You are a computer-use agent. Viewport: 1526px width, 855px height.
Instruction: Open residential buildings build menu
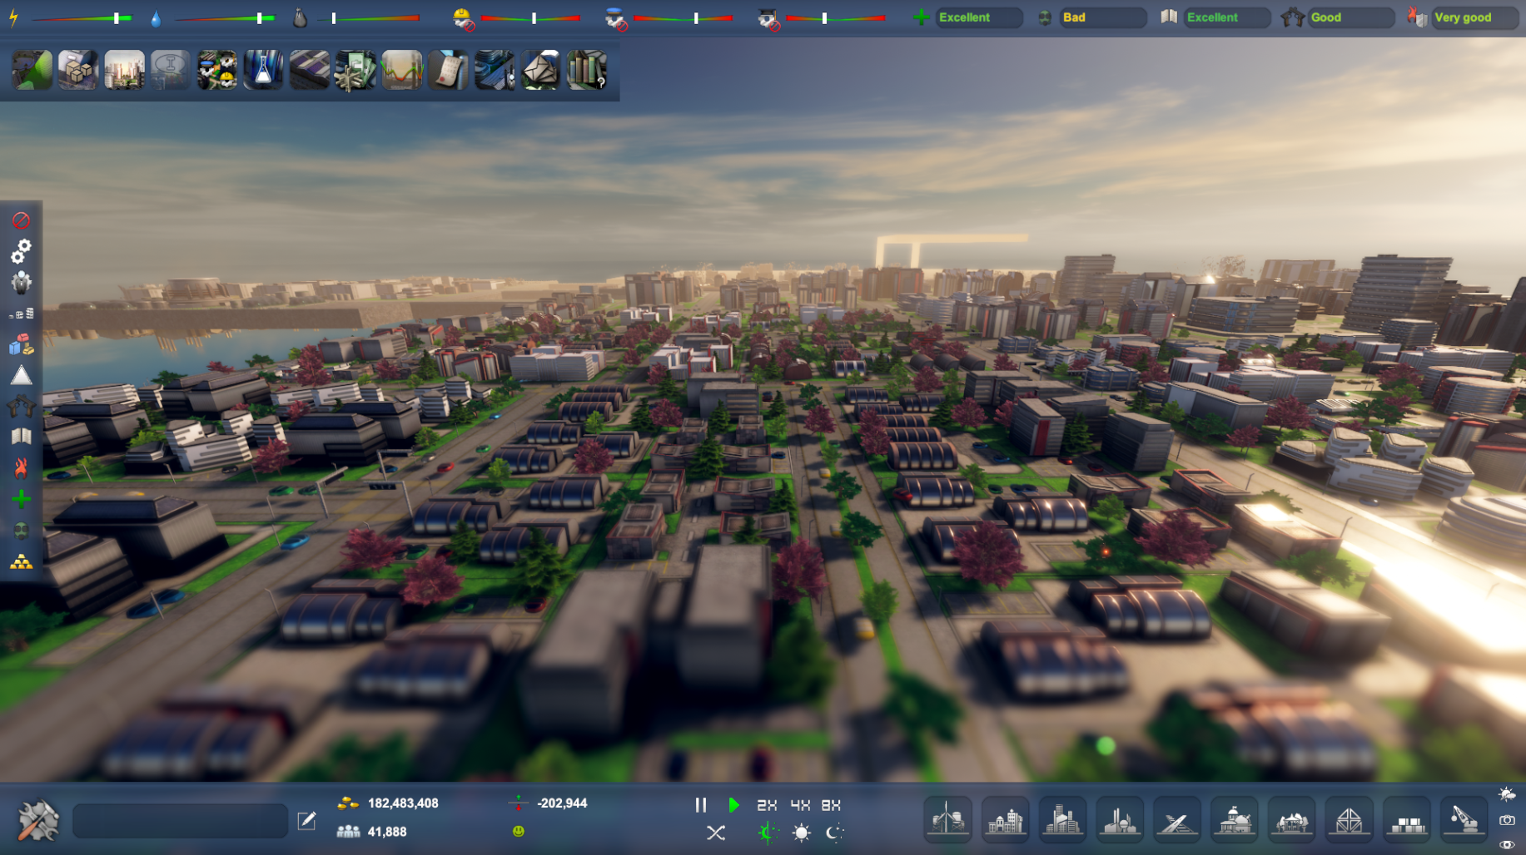(1005, 820)
